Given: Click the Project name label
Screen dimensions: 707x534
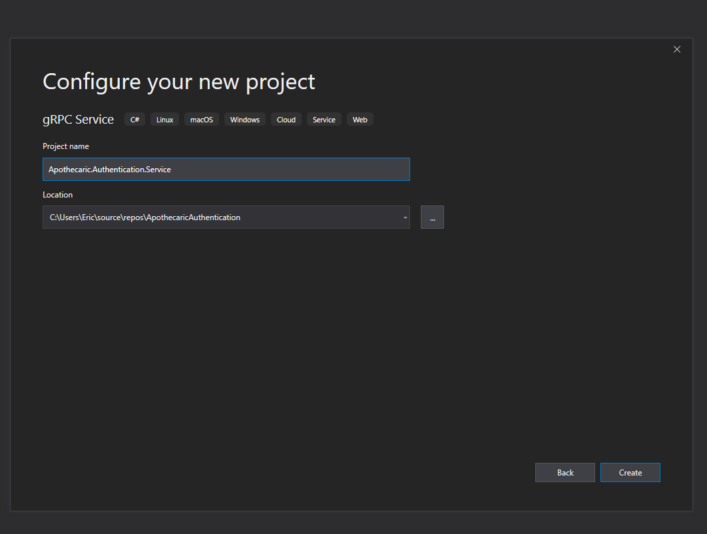Looking at the screenshot, I should click(x=65, y=146).
